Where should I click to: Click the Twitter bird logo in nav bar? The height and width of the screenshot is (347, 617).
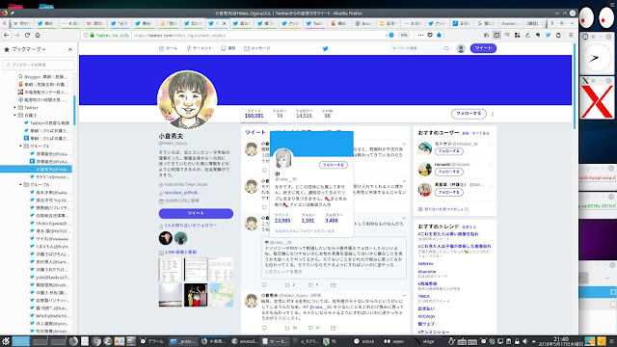coord(325,49)
